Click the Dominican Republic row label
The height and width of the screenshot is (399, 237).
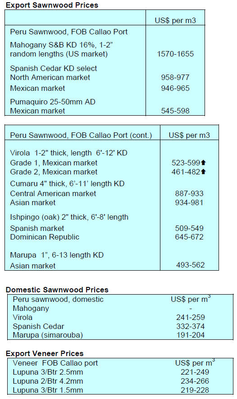[45, 237]
